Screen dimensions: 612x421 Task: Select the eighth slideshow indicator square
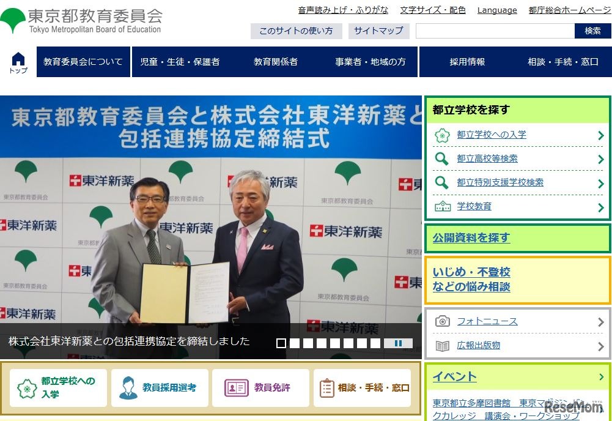[x=375, y=343]
